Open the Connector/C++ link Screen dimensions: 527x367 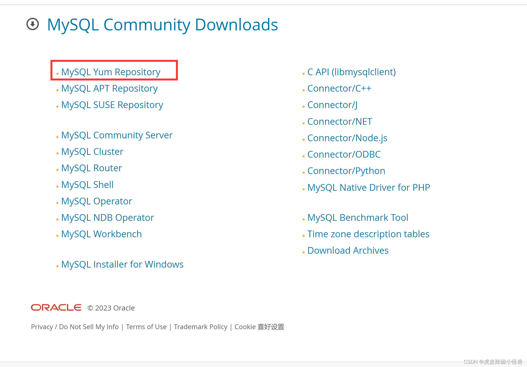click(x=339, y=88)
